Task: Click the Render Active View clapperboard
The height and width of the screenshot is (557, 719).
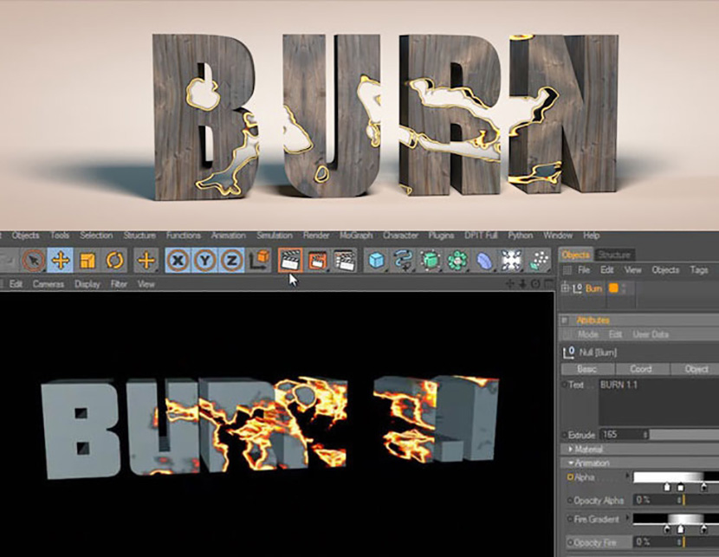Action: [290, 261]
